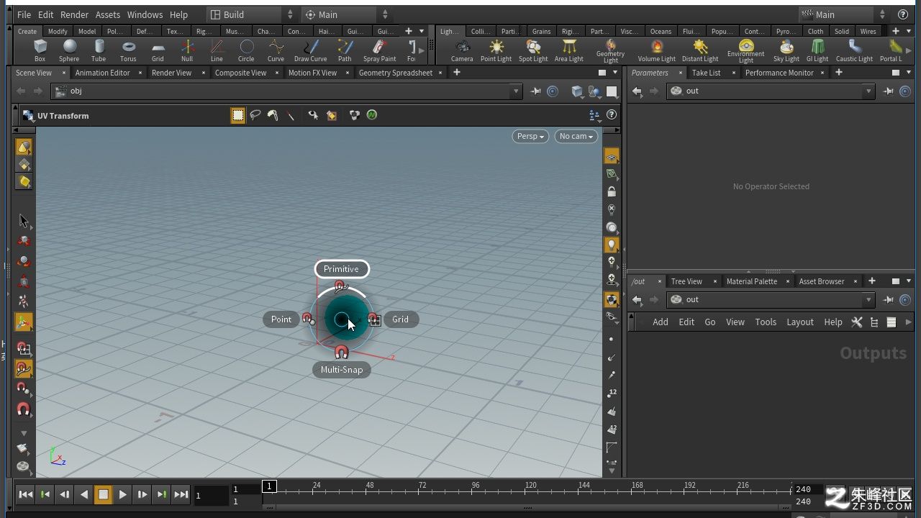Toggle the pin icon next to the obj path

[536, 91]
